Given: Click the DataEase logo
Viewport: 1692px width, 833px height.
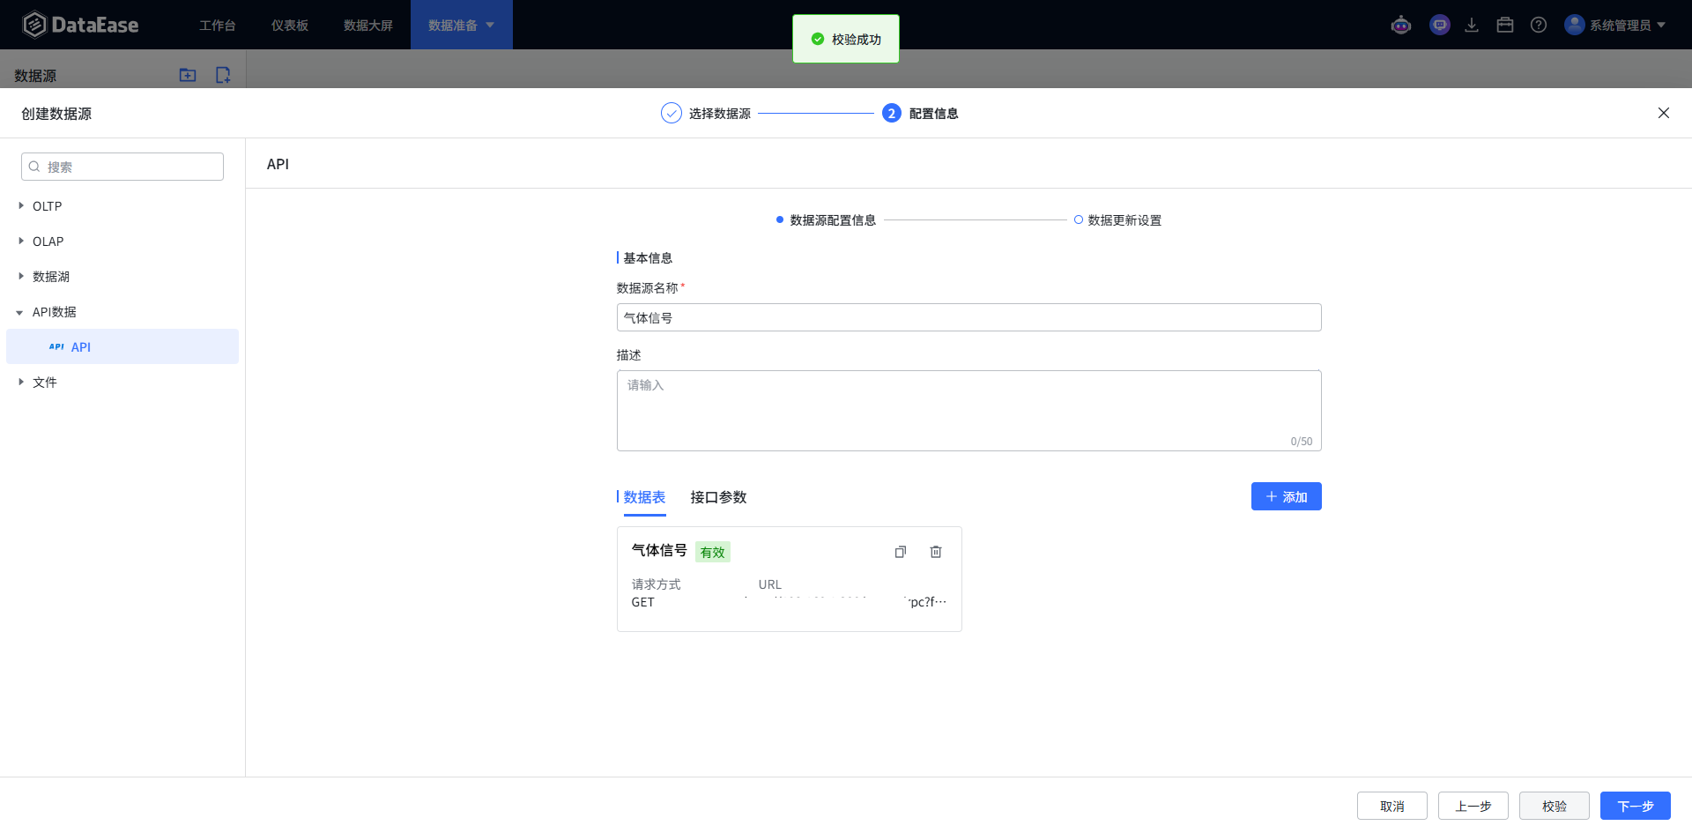Looking at the screenshot, I should [80, 25].
